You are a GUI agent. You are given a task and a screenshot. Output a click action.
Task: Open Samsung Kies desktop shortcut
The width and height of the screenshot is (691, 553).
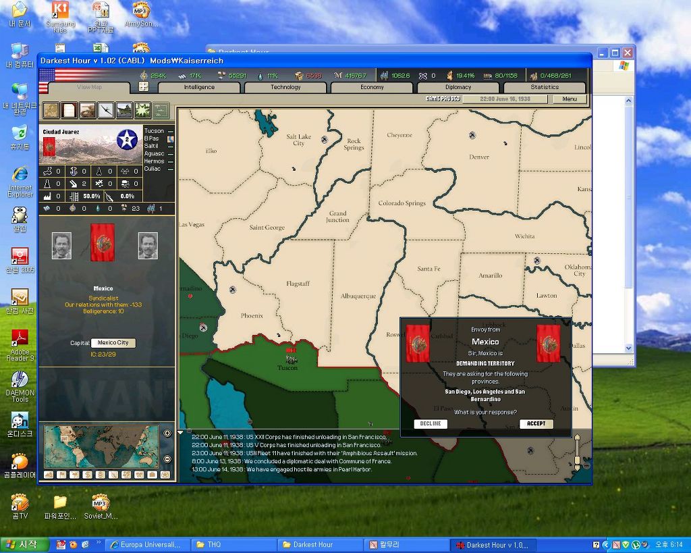click(60, 17)
